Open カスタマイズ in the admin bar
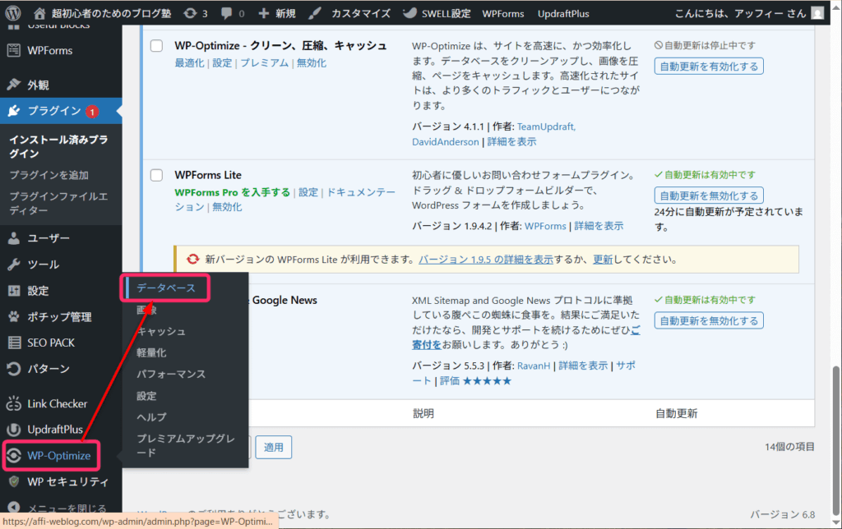Screen dimensions: 842x529 349,13
